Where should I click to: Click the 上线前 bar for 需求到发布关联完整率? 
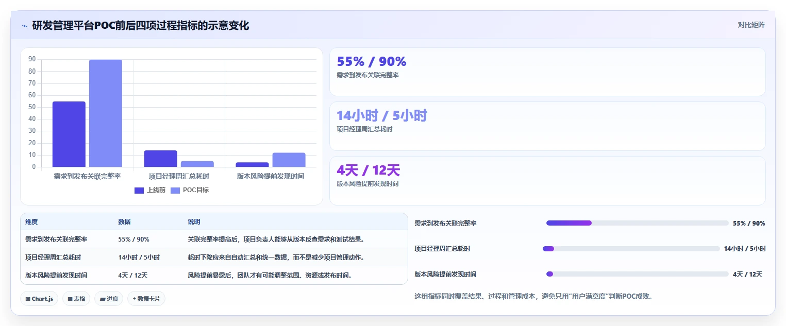pyautogui.click(x=69, y=134)
